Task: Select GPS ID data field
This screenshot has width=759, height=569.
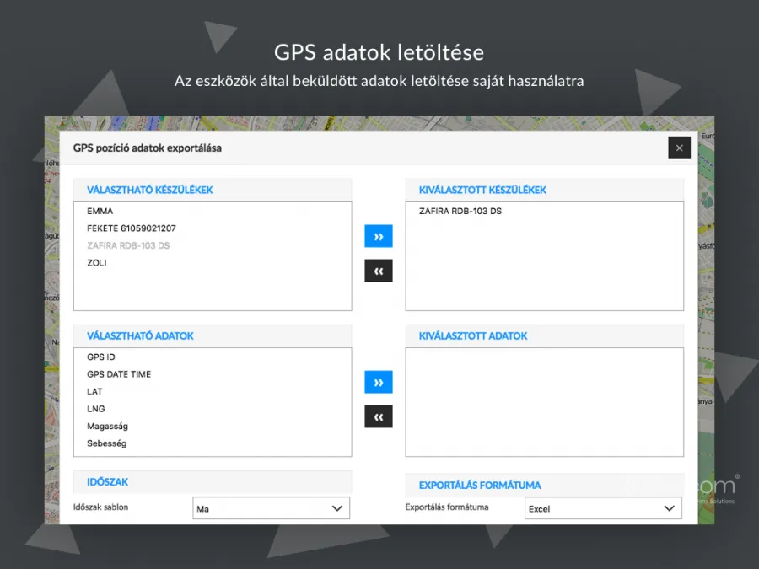Action: pos(213,357)
